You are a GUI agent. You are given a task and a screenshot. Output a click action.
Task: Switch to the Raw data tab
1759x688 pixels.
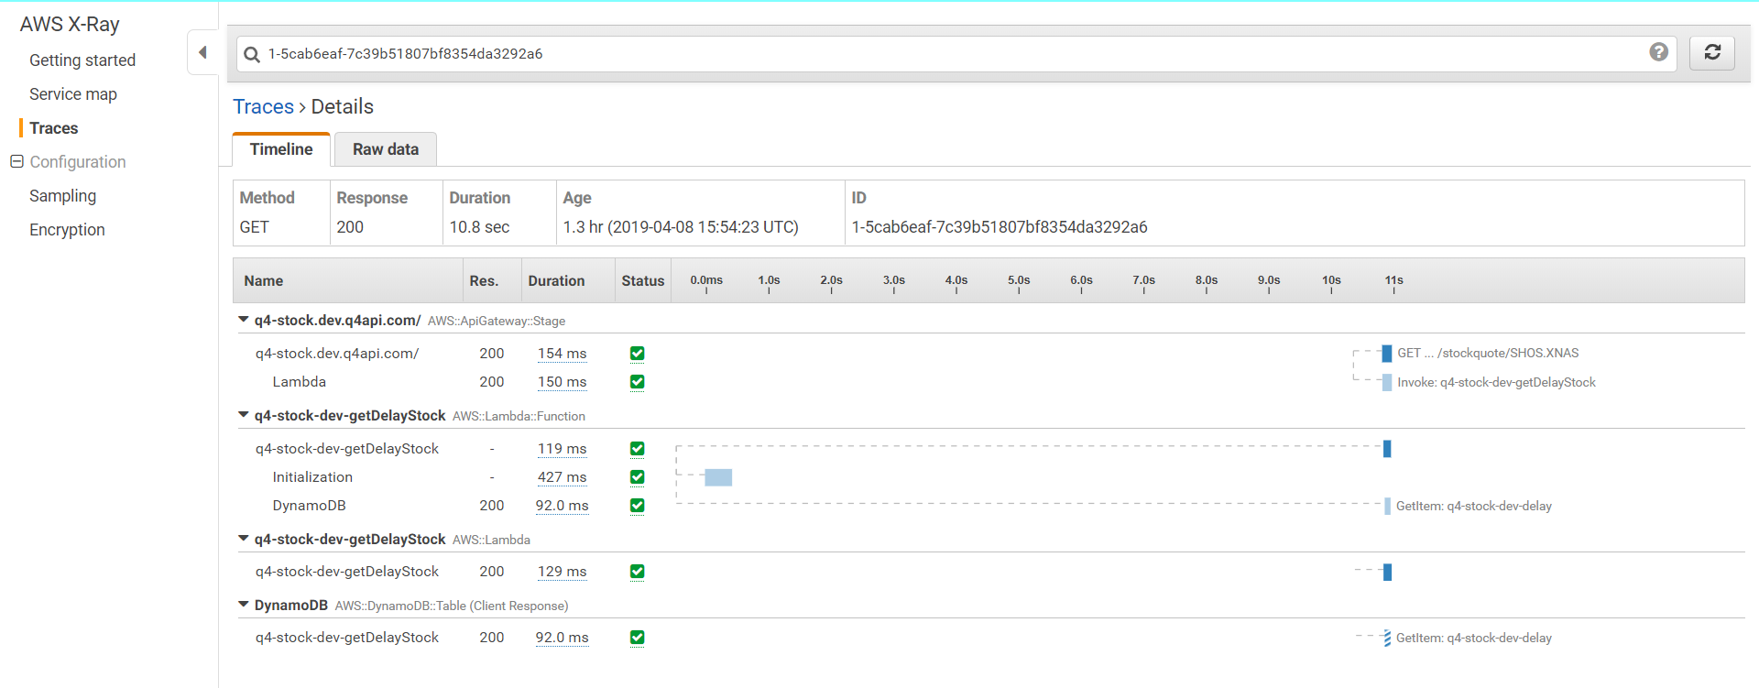[x=385, y=149]
